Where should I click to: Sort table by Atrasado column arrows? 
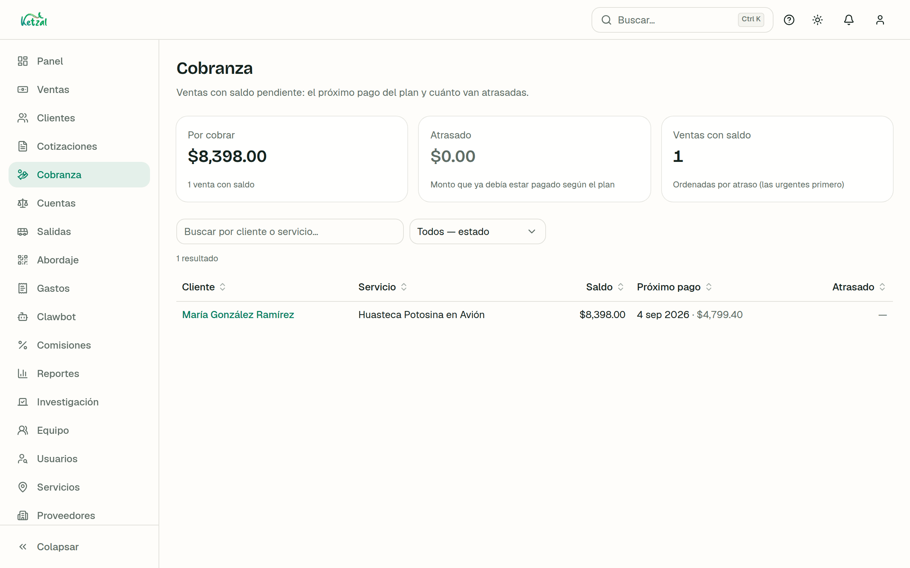[883, 287]
